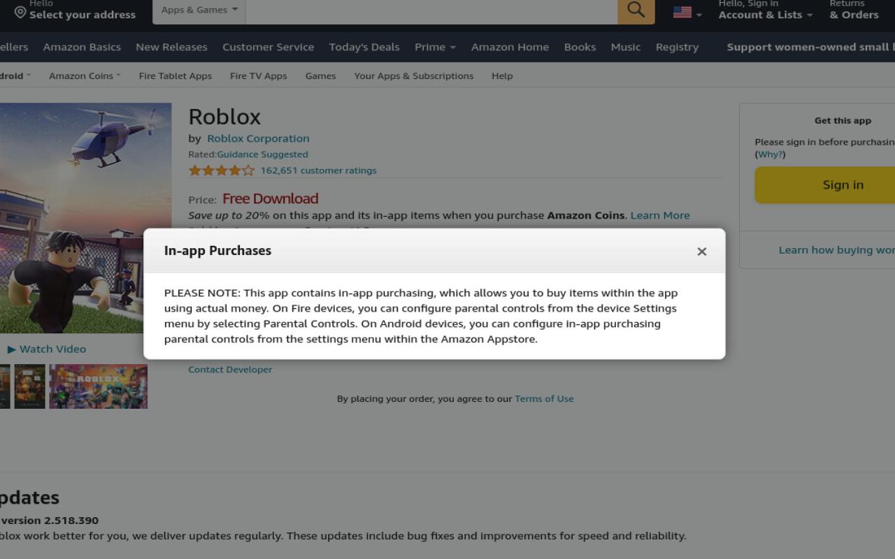Click the star rating icons
895x559 pixels.
tap(221, 170)
